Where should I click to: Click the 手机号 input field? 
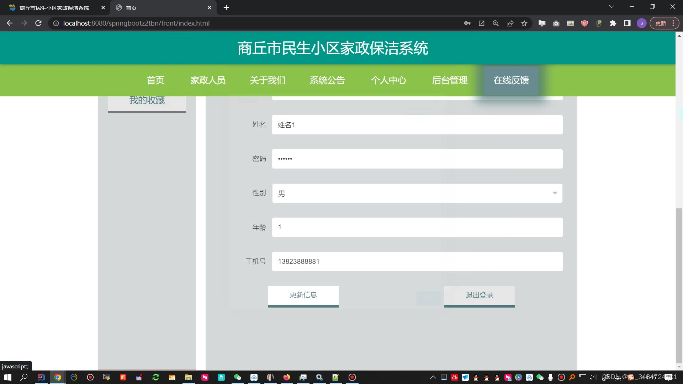417,261
